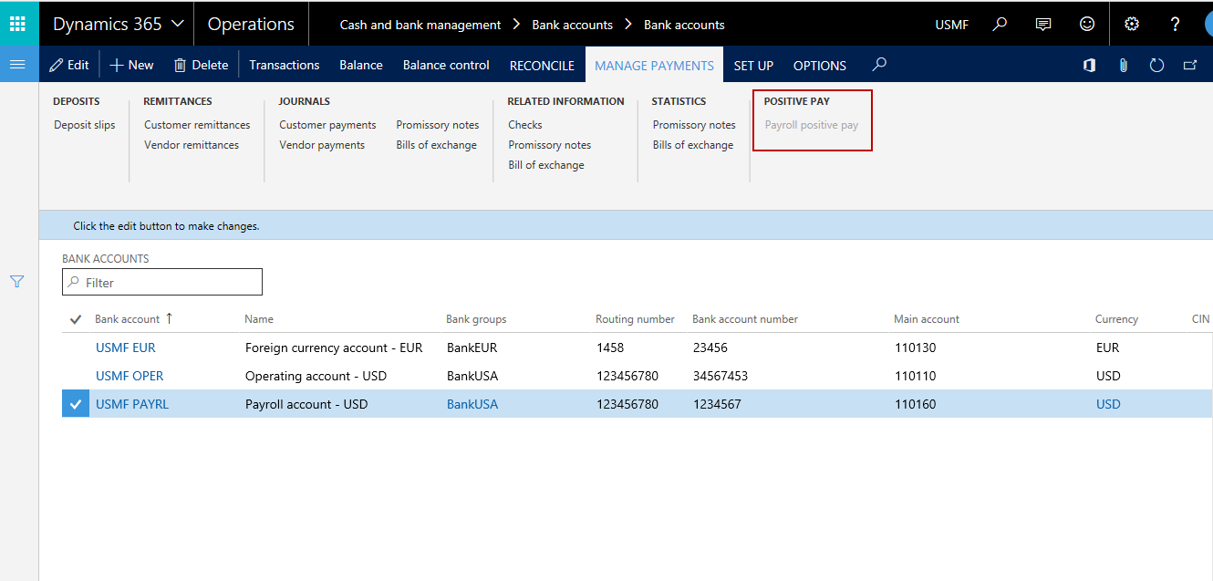The height and width of the screenshot is (581, 1213).
Task: Open Balance control action
Action: click(x=446, y=65)
